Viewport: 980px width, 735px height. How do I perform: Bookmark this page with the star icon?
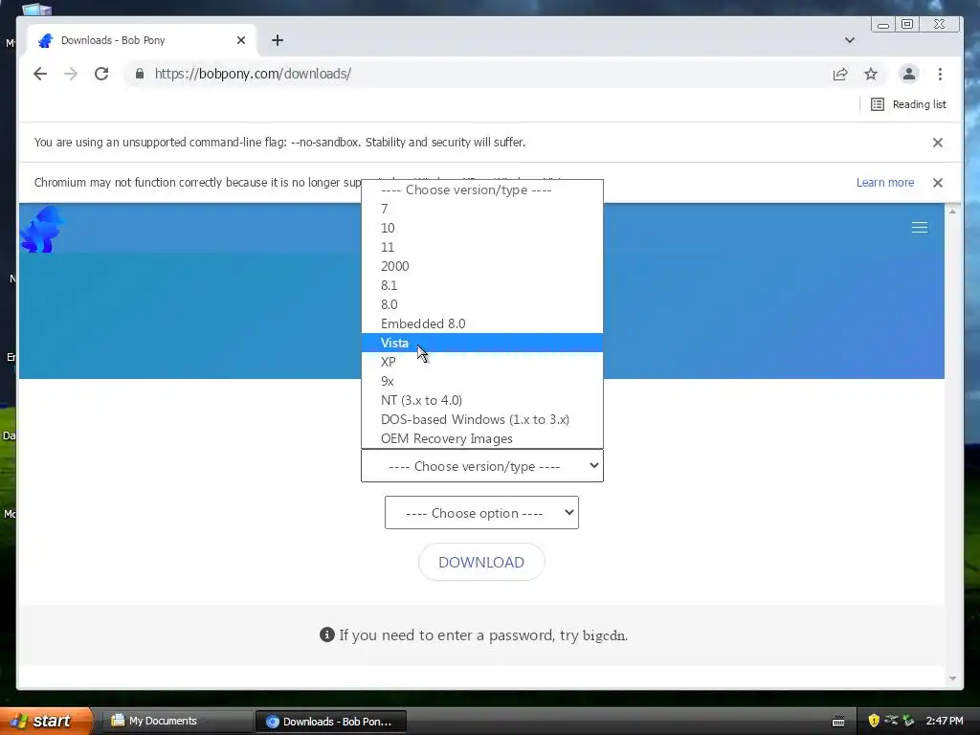pyautogui.click(x=871, y=74)
